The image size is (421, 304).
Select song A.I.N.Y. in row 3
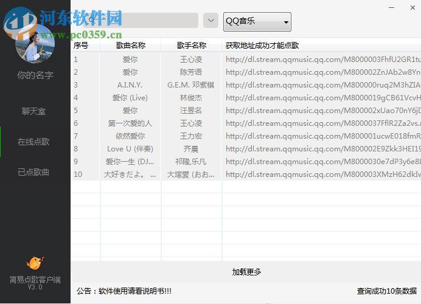click(130, 85)
